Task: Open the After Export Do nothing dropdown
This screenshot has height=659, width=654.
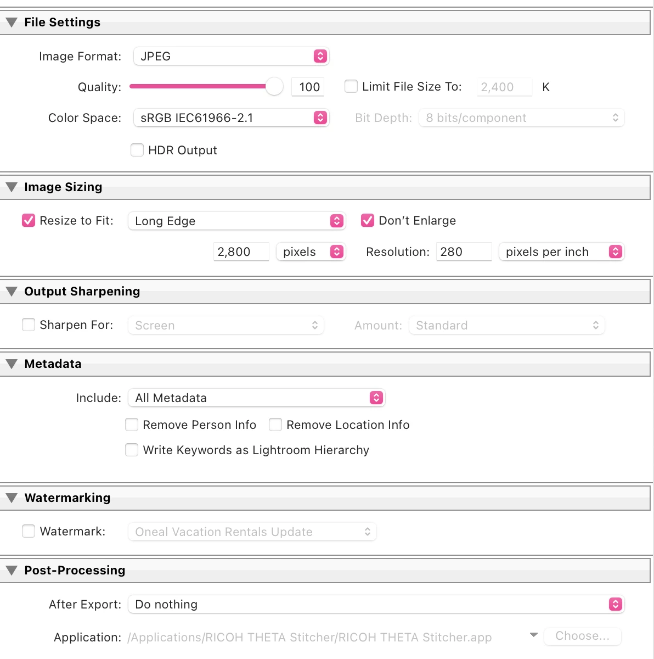Action: 376,604
